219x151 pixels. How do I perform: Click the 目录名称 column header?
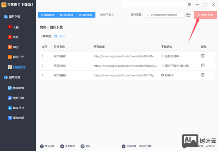[60, 46]
